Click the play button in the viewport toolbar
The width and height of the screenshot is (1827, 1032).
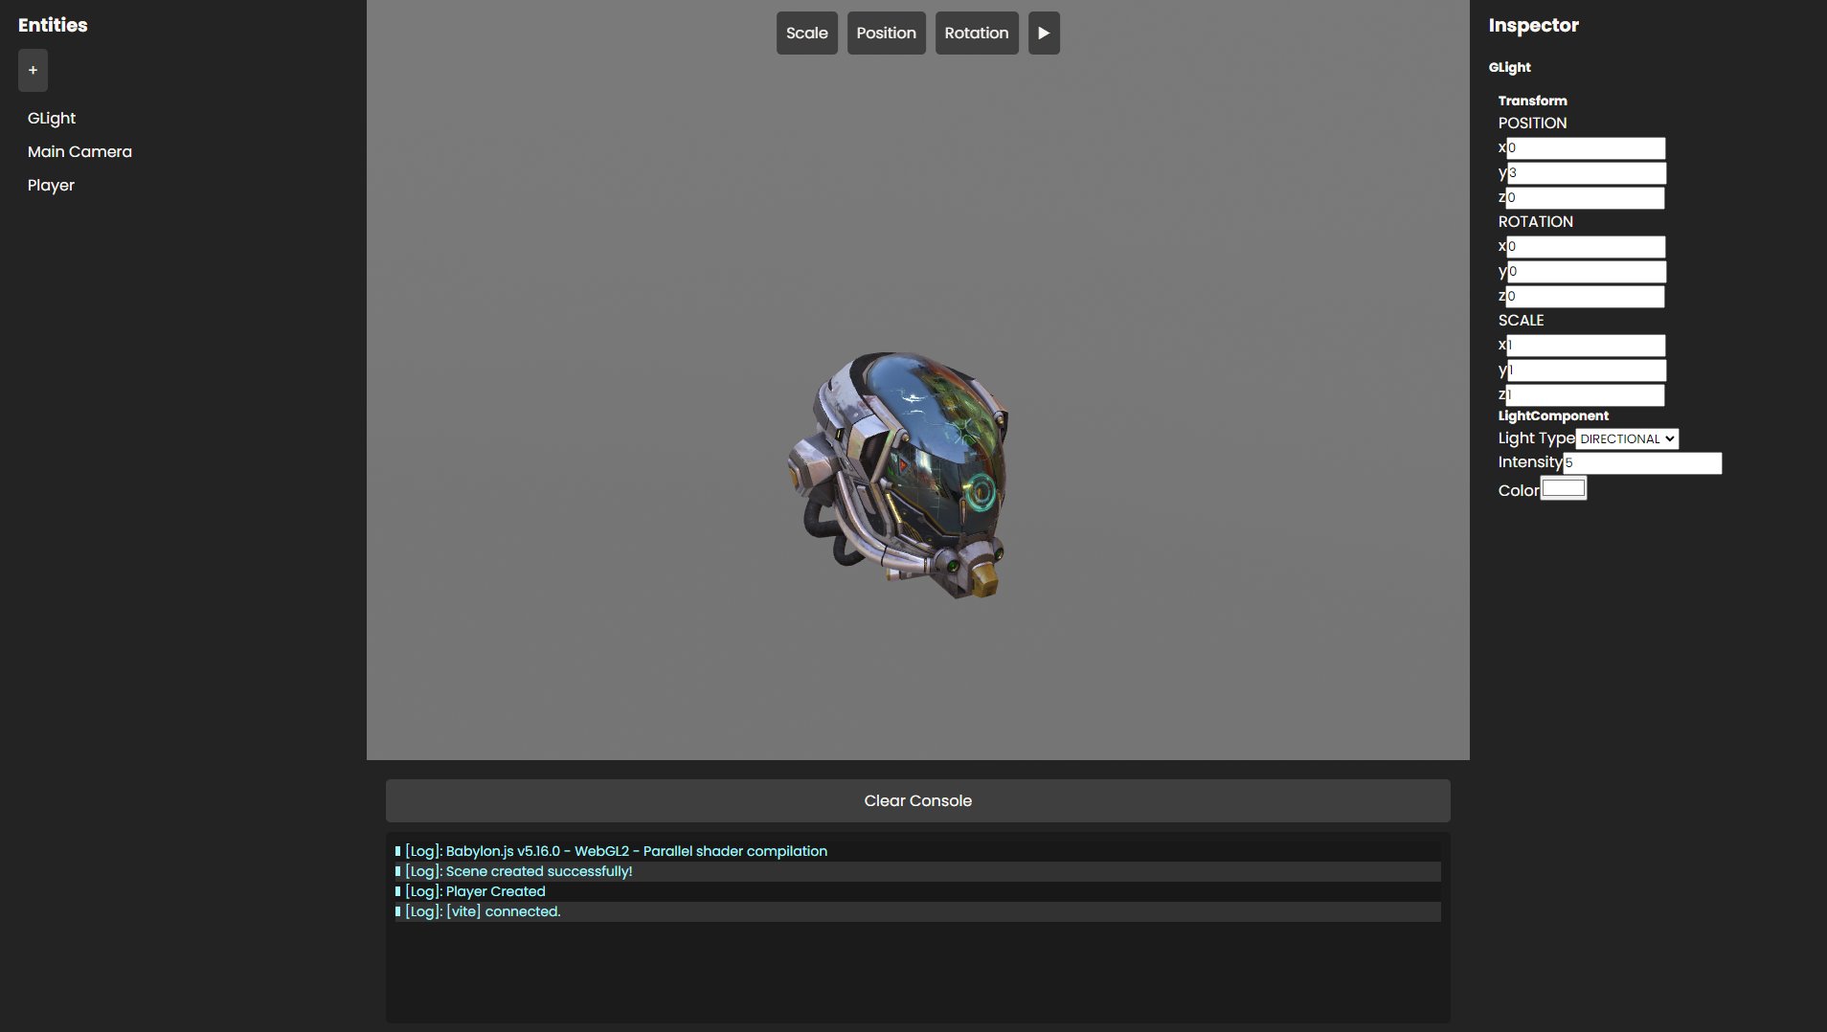coord(1044,34)
